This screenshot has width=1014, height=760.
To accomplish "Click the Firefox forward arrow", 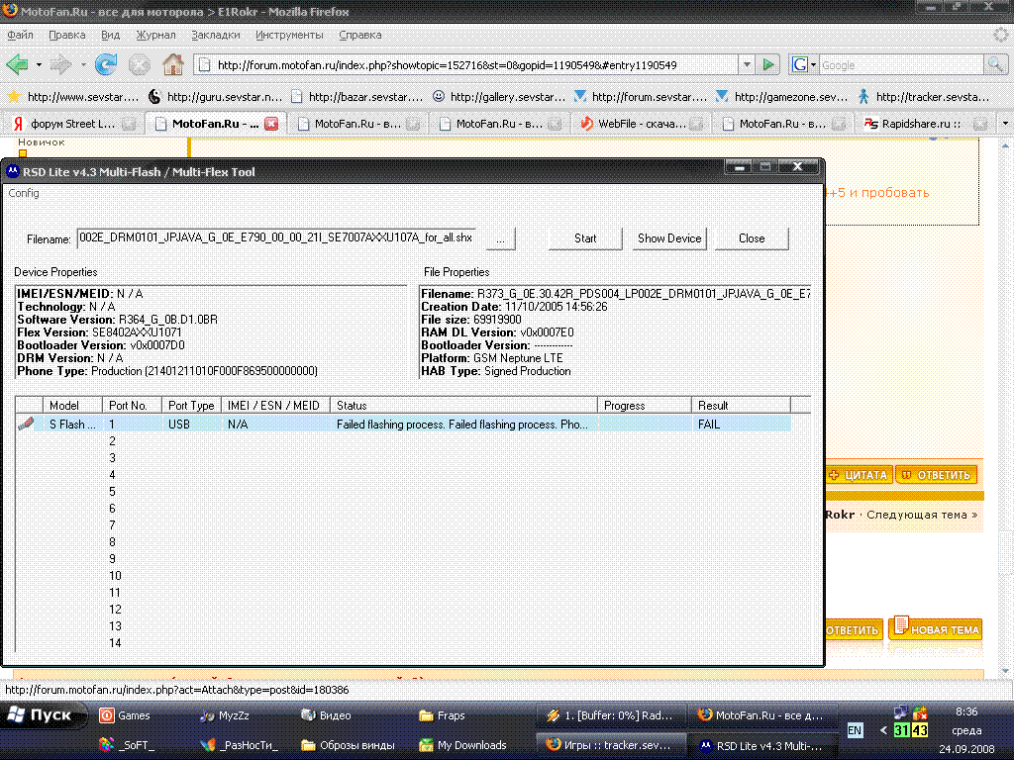I will pyautogui.click(x=60, y=64).
